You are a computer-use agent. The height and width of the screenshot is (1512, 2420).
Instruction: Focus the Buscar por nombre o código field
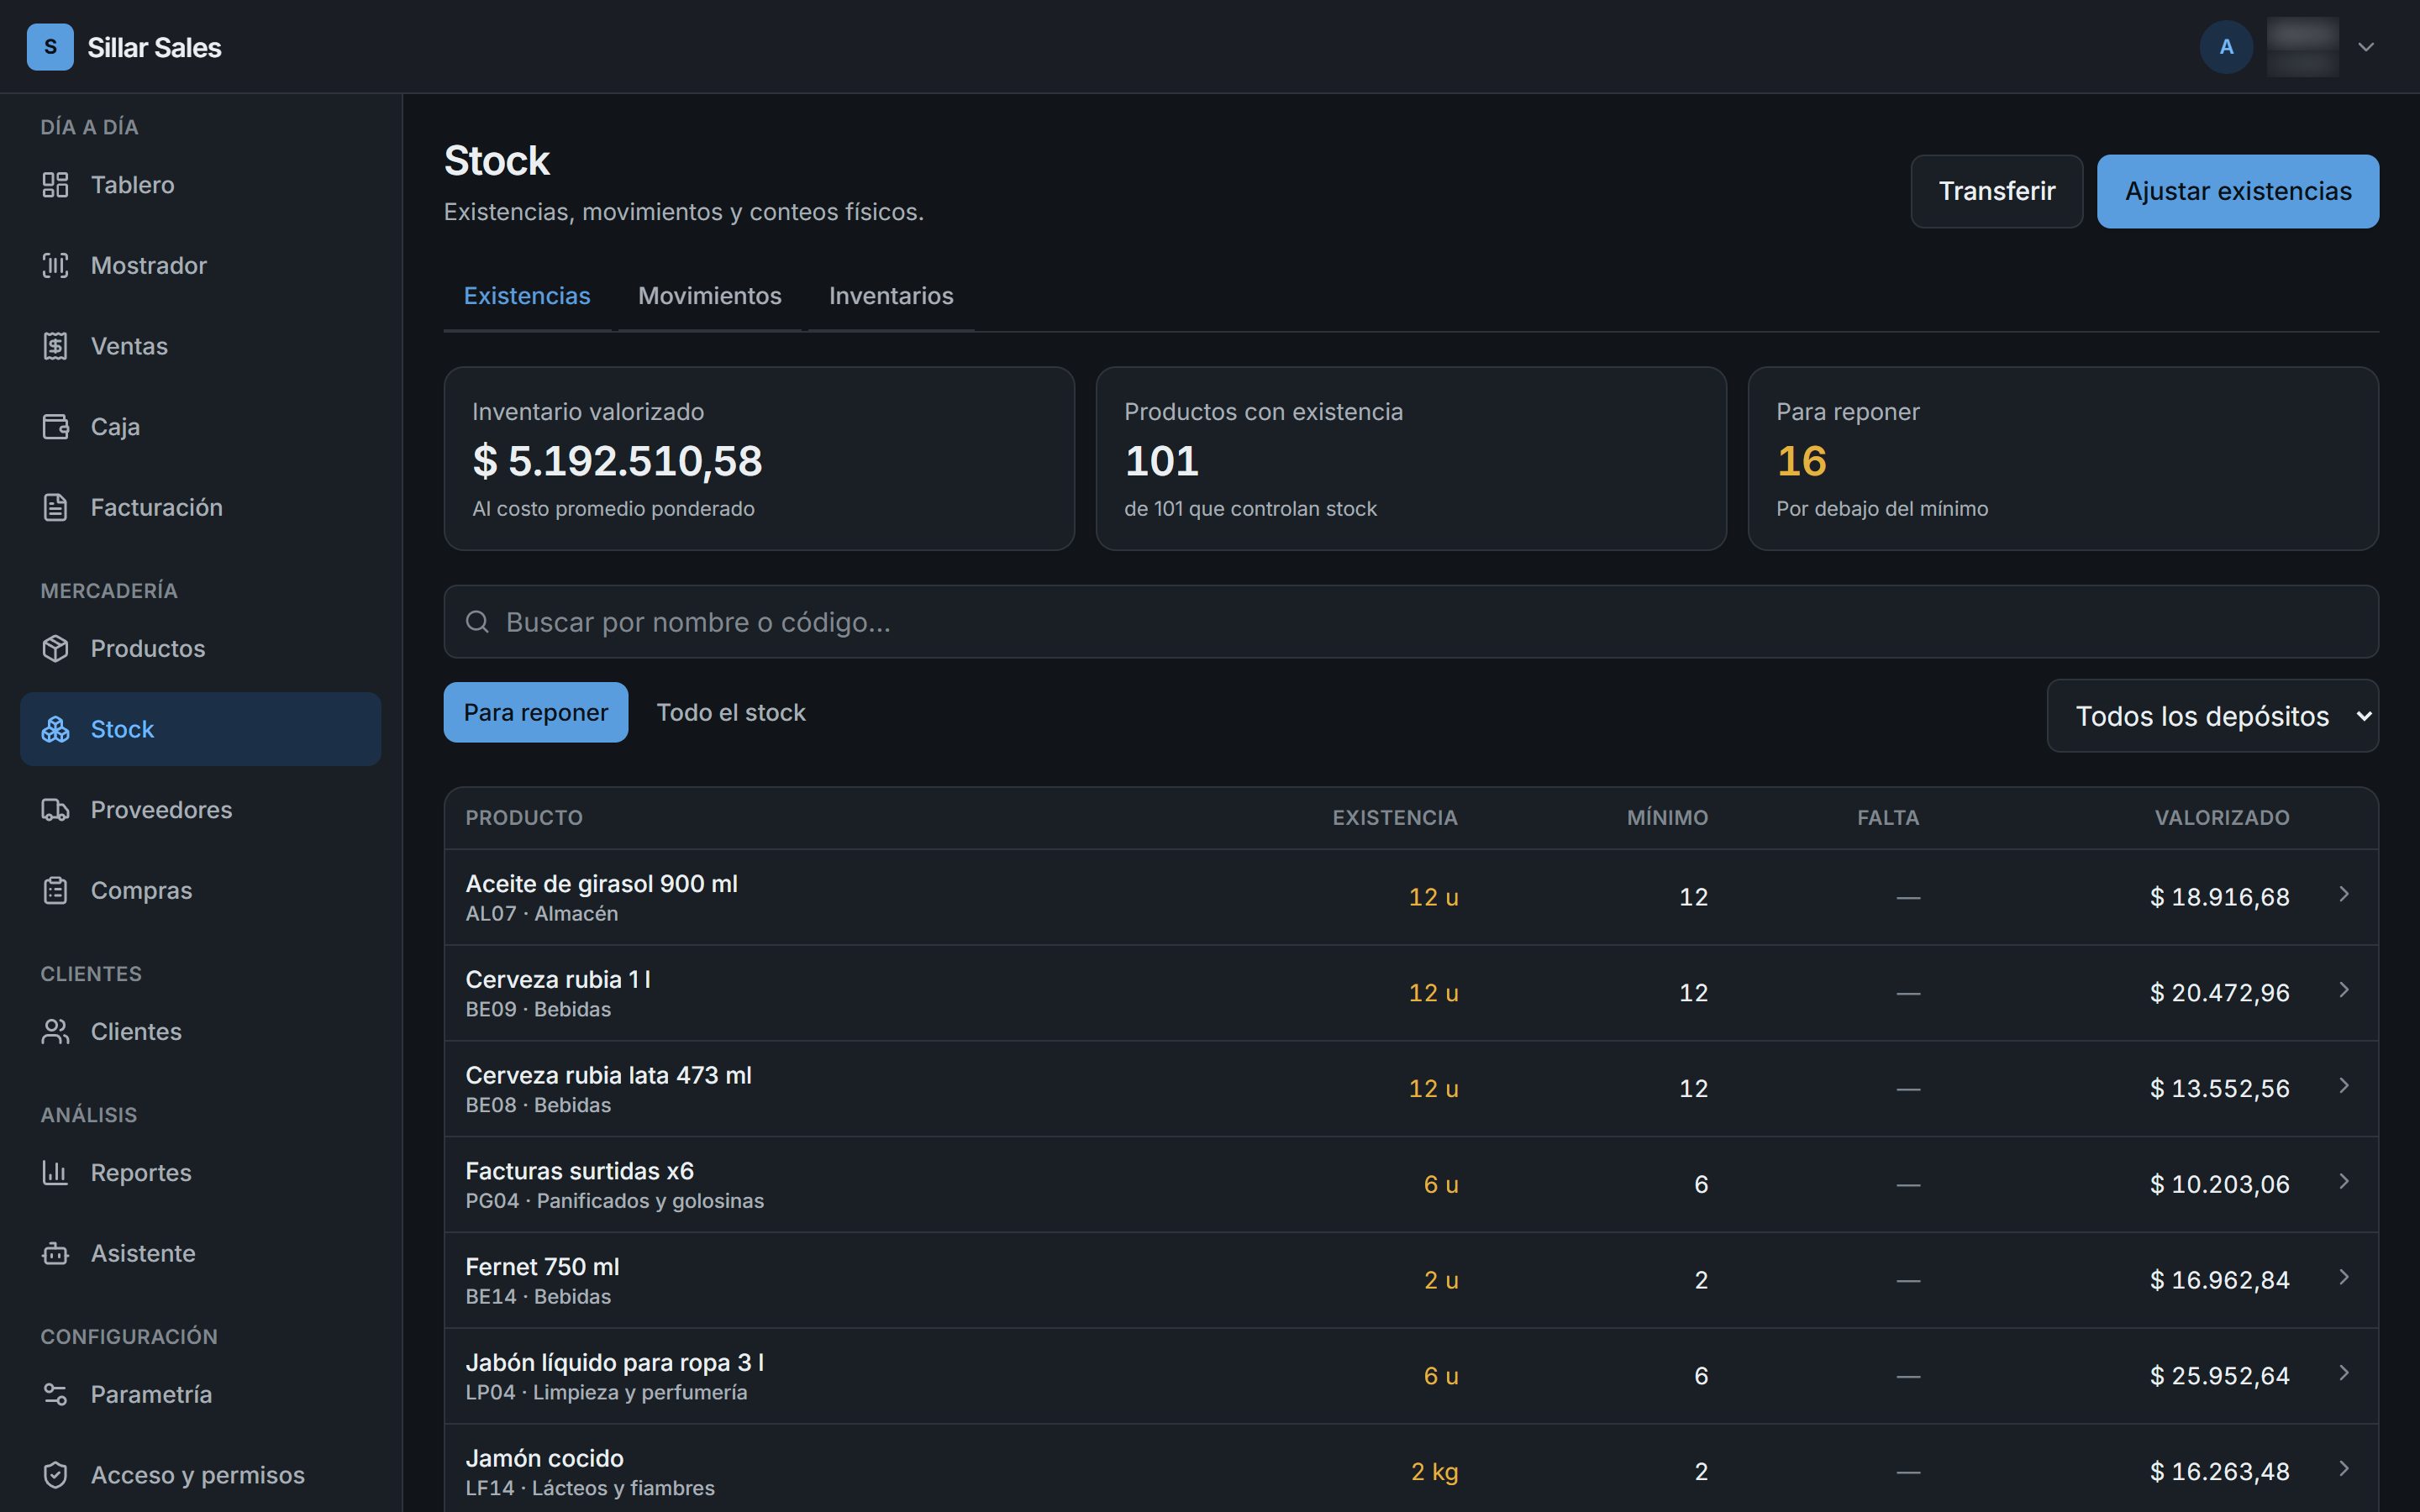click(1411, 622)
